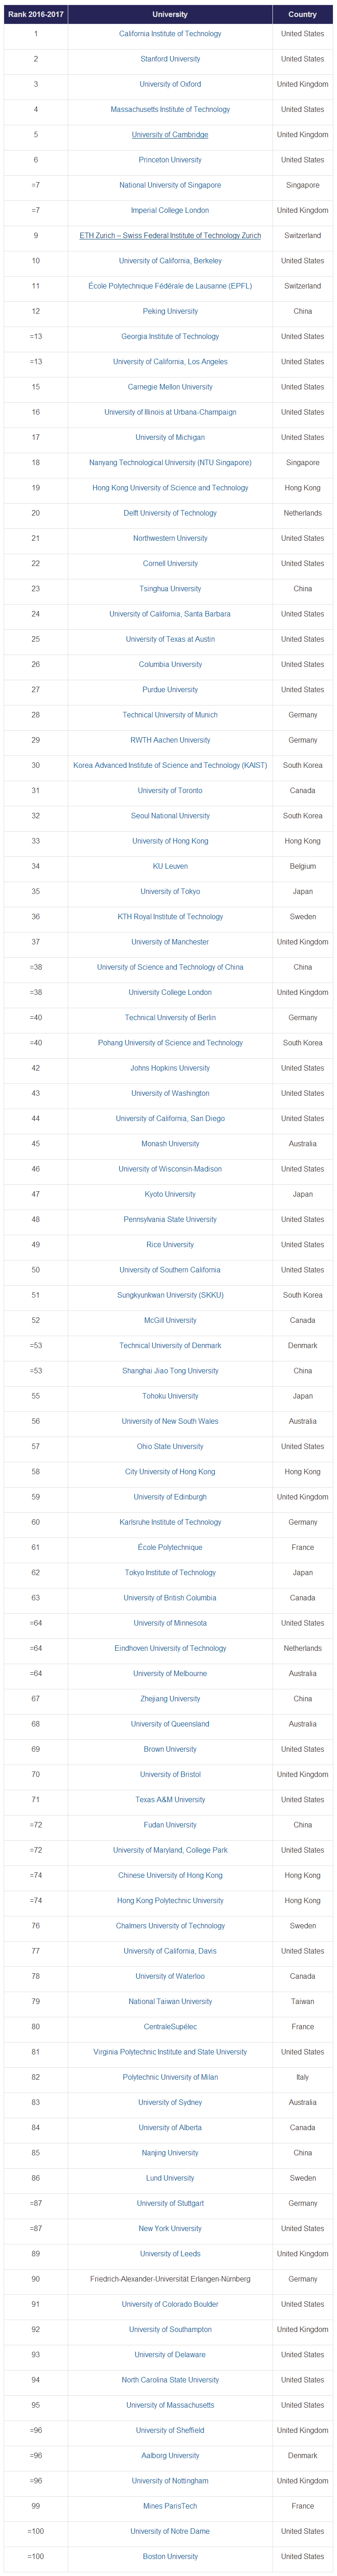Click the University column header
The width and height of the screenshot is (337, 2576).
[169, 14]
